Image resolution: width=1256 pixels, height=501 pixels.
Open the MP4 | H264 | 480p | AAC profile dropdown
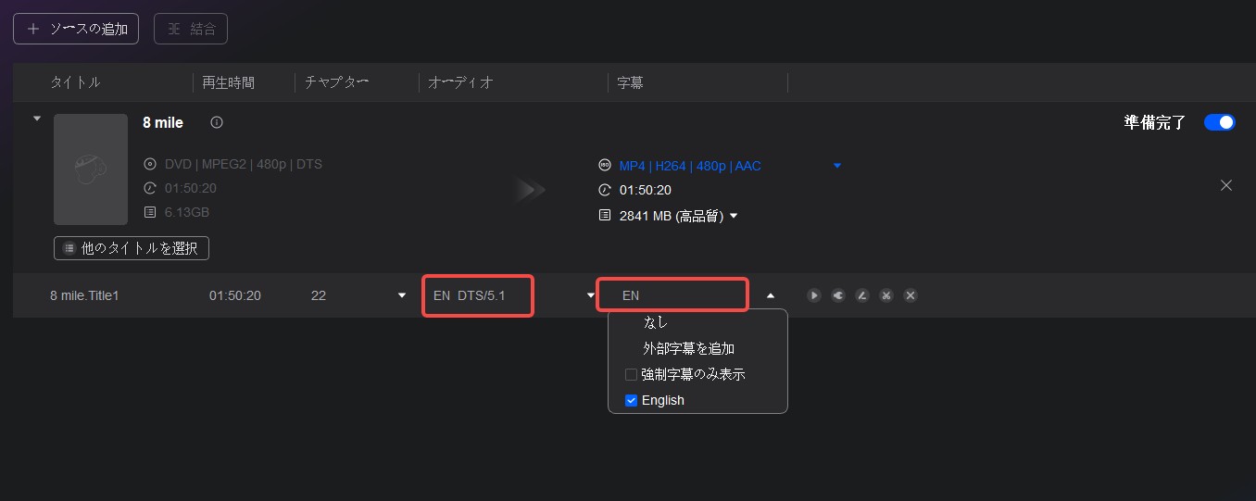(x=837, y=166)
